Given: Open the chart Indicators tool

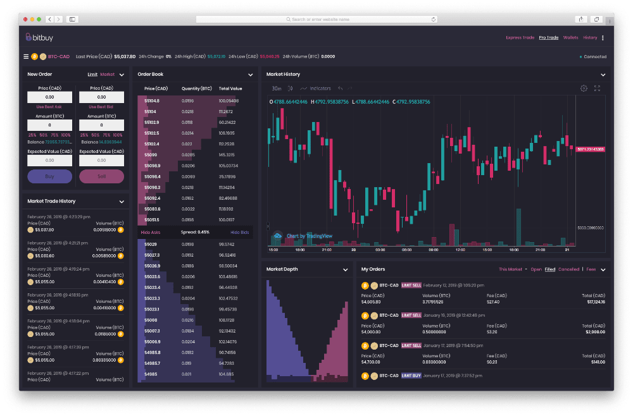Looking at the screenshot, I should pyautogui.click(x=315, y=89).
